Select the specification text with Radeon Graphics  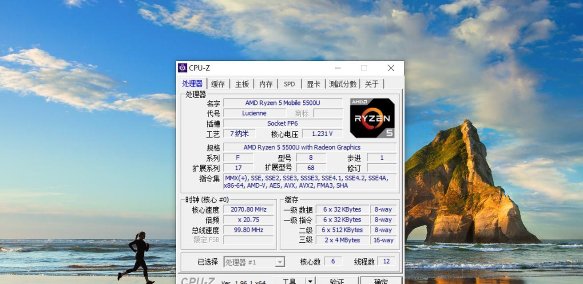pyautogui.click(x=309, y=147)
